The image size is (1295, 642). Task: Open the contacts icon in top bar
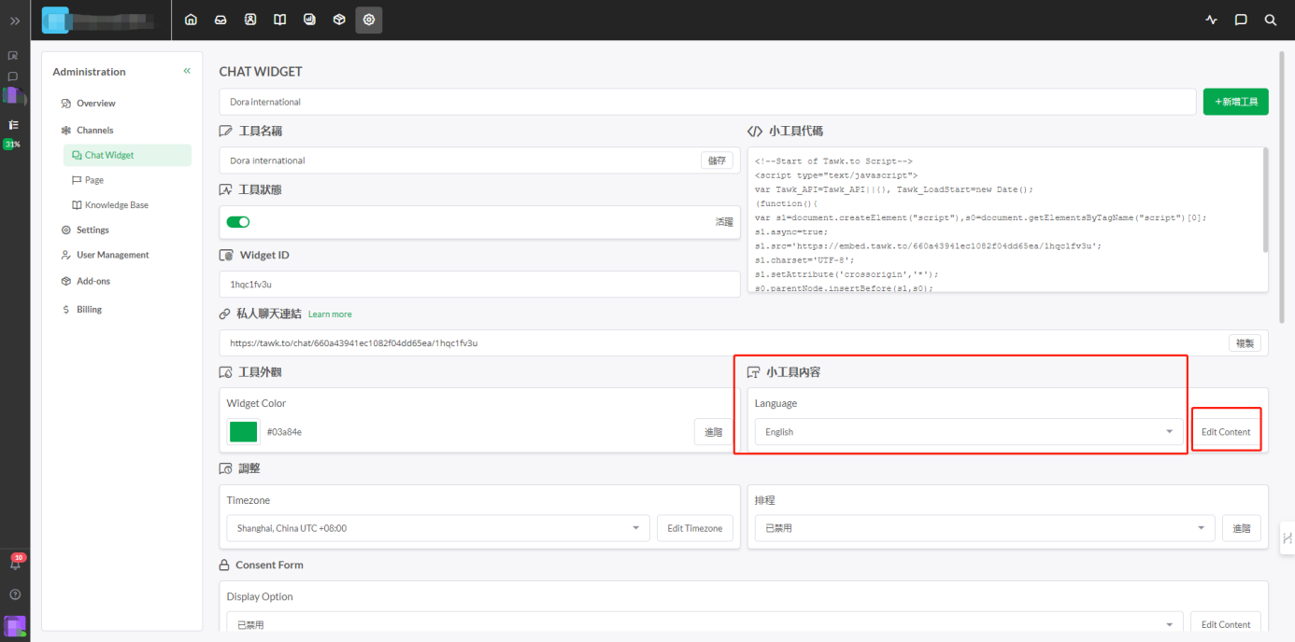point(250,20)
